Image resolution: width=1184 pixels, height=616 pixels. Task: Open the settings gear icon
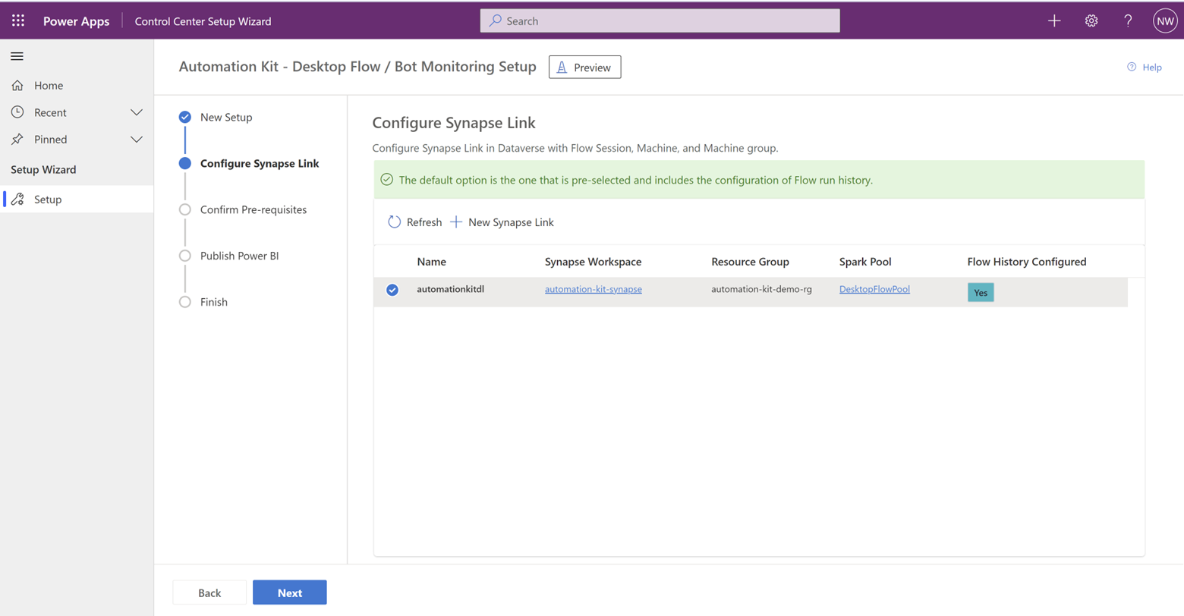(1091, 21)
